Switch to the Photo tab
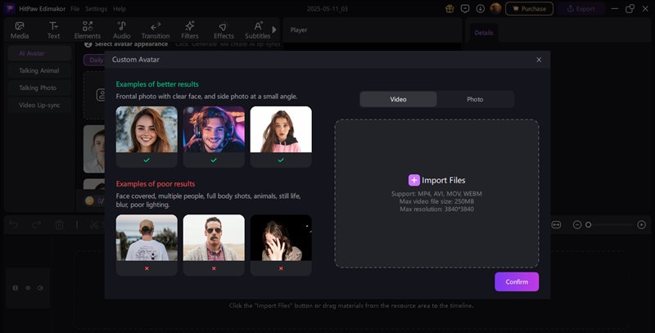 [x=475, y=99]
